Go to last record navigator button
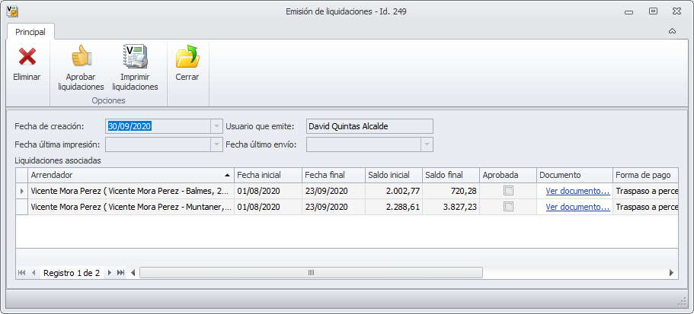Image resolution: width=694 pixels, height=314 pixels. pos(120,273)
